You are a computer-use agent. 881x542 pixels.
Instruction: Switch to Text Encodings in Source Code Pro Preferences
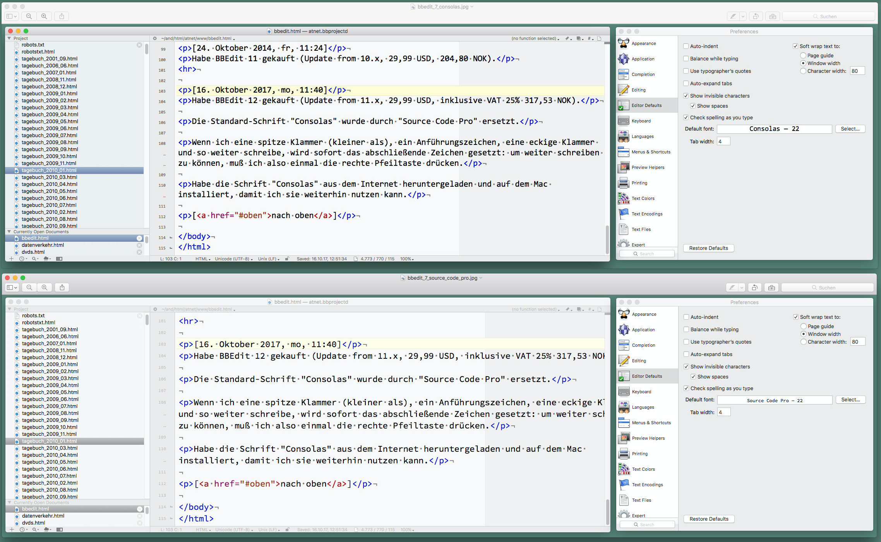click(x=647, y=485)
